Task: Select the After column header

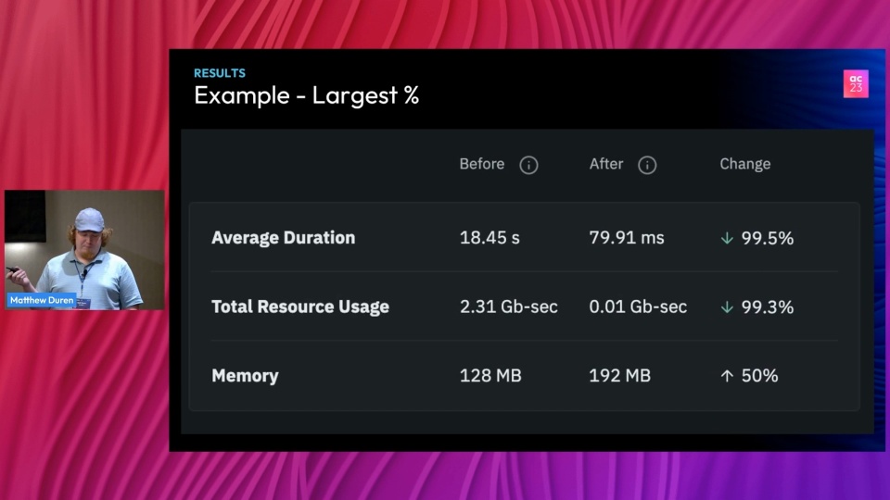Action: (x=606, y=164)
